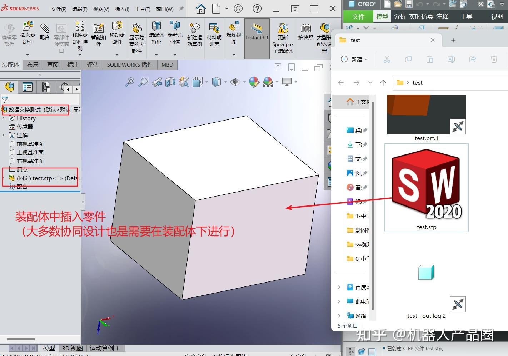Screen dimensions: 508x356
Task: Switch to the SOLIDWORKS 插件 tab
Action: click(129, 65)
